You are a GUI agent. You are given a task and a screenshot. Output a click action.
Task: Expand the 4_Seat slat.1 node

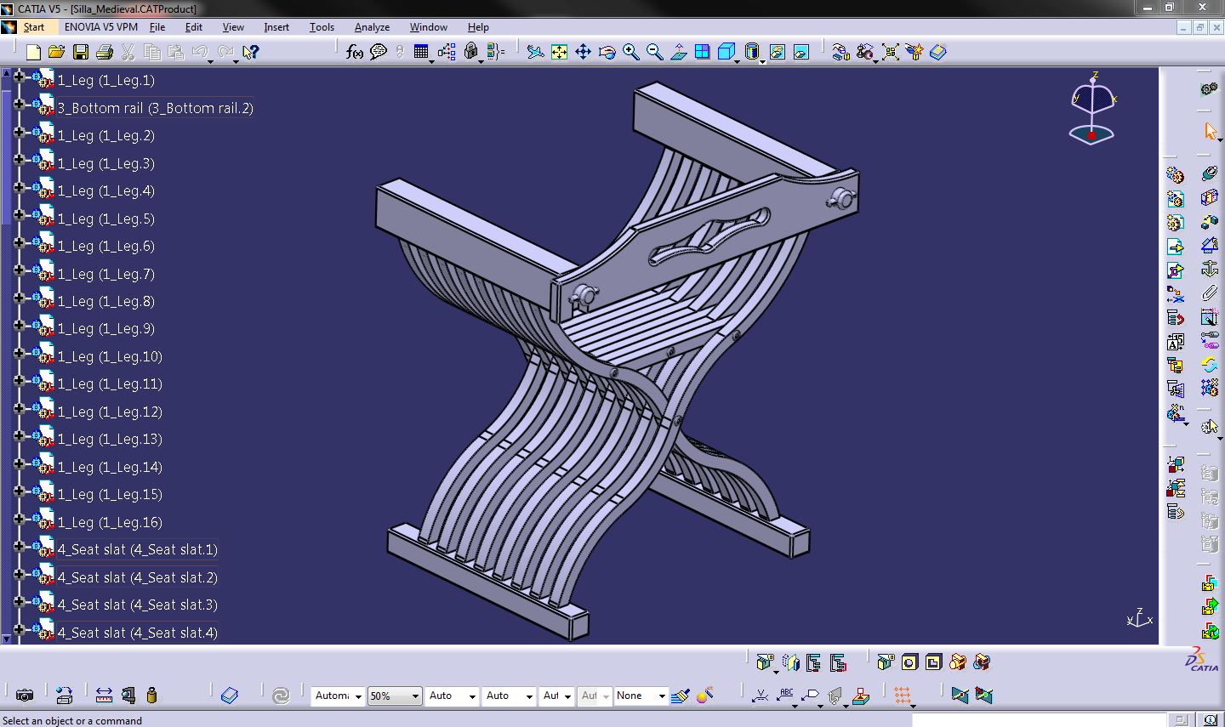[x=19, y=545]
